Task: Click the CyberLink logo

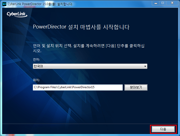Action: point(17,14)
